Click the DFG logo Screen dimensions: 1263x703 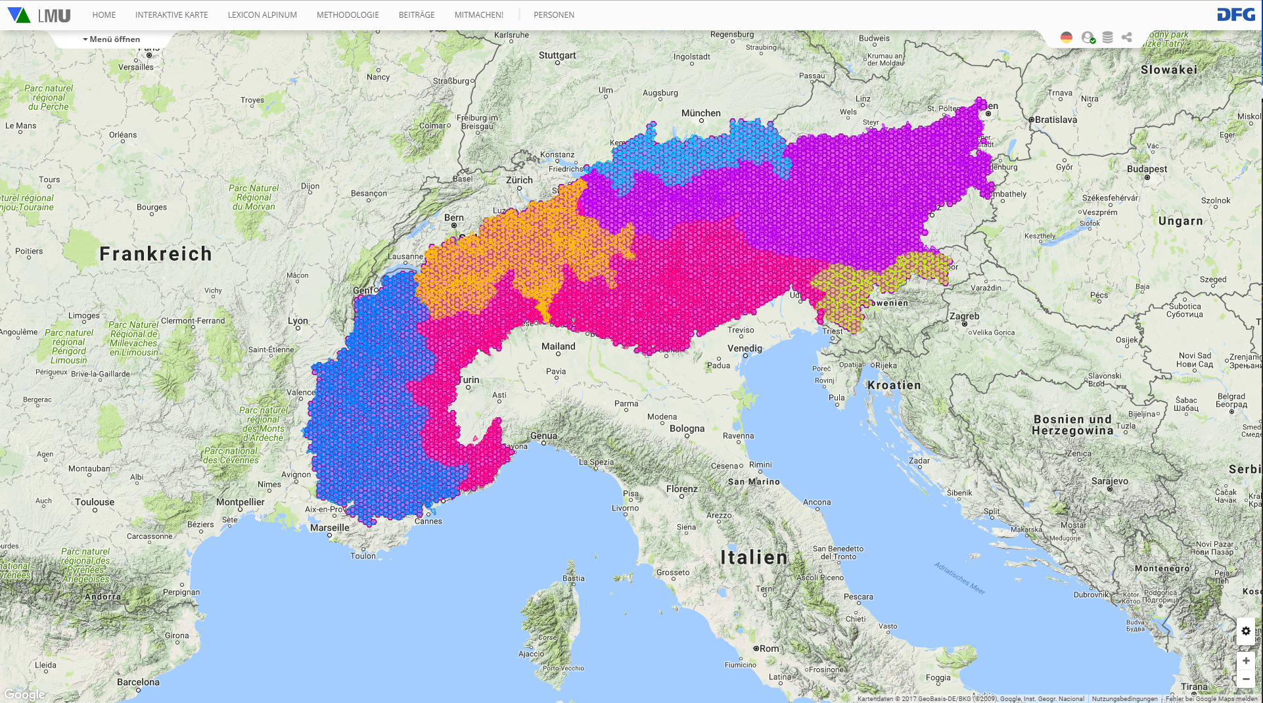[1235, 14]
